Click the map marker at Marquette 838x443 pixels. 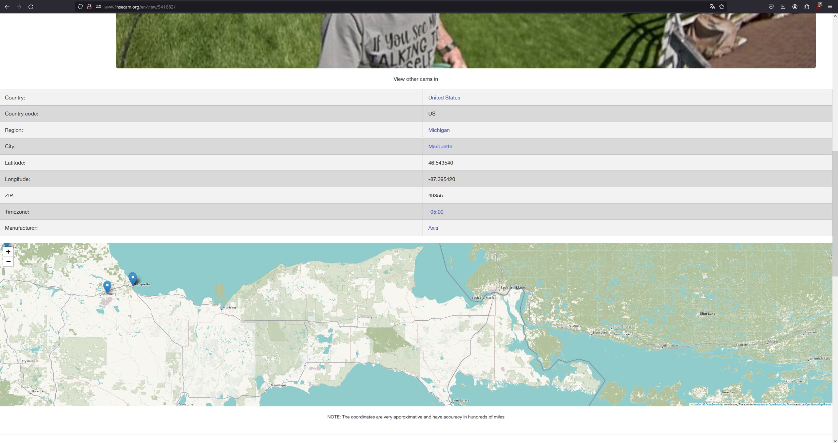pos(132,279)
